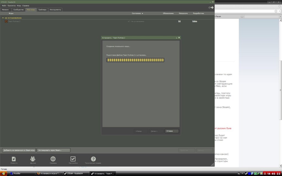Click the Создание локального кэша text

point(118,46)
